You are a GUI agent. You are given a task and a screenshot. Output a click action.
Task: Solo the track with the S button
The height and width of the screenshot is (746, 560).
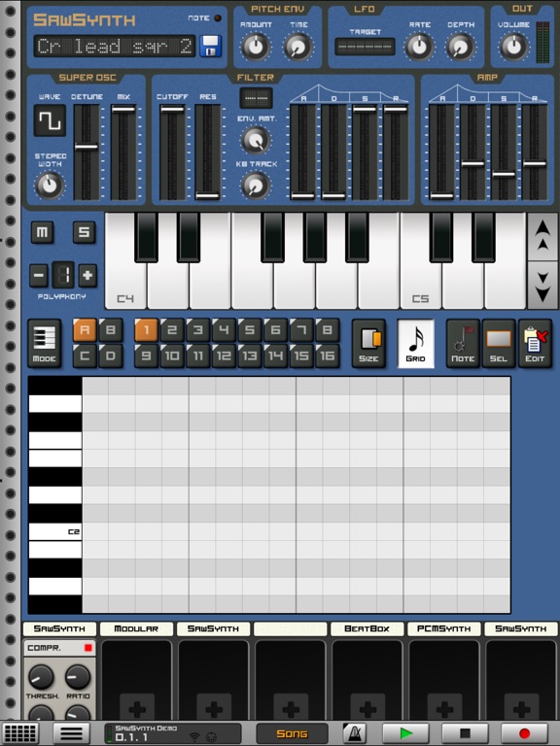tap(84, 232)
